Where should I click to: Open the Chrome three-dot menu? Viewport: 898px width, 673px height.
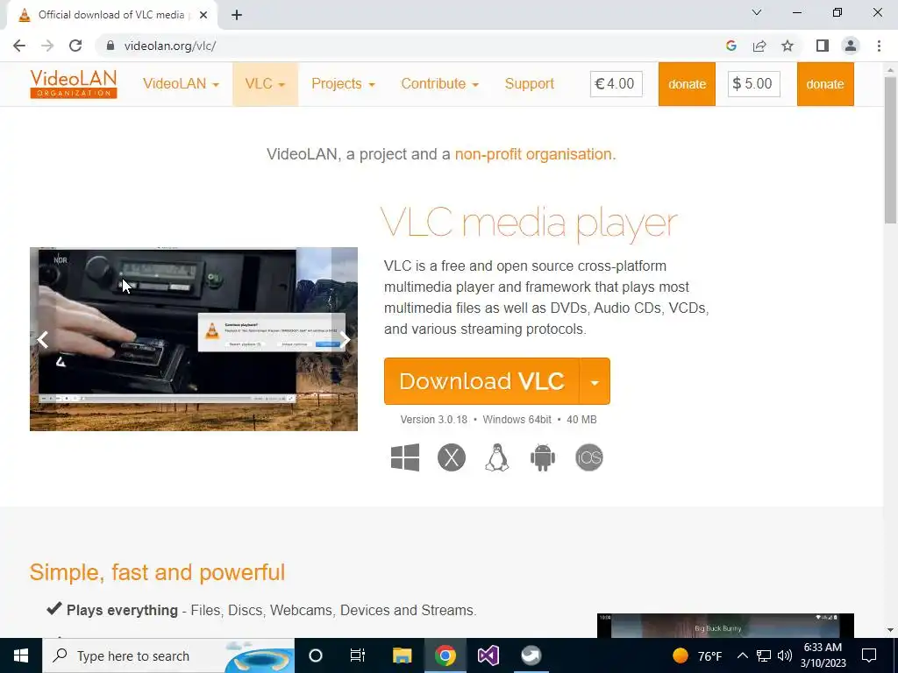(879, 46)
